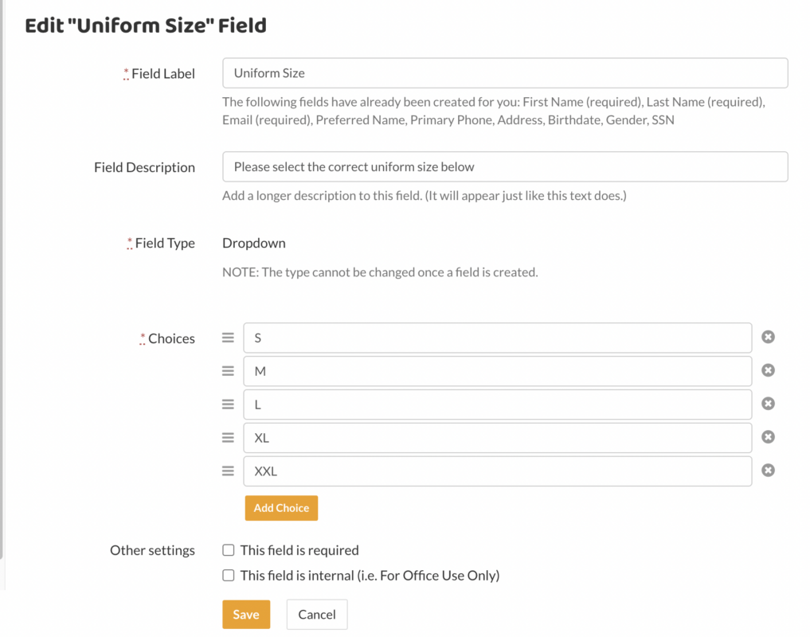Select the reorder handle for XL choice
Screen dimensions: 810x637
click(x=228, y=438)
